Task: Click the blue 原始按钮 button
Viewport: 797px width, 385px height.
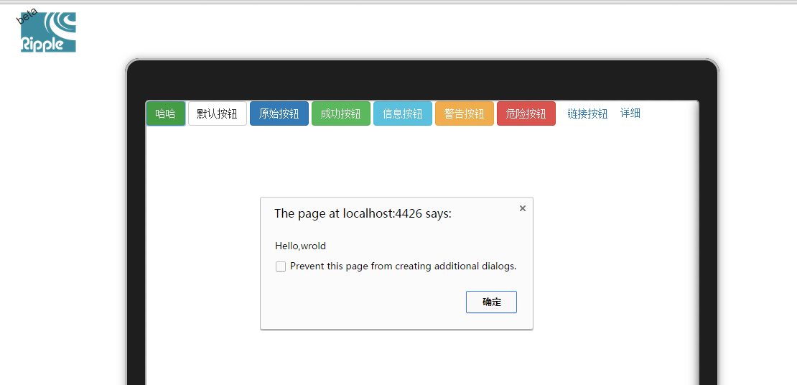Action: click(279, 113)
